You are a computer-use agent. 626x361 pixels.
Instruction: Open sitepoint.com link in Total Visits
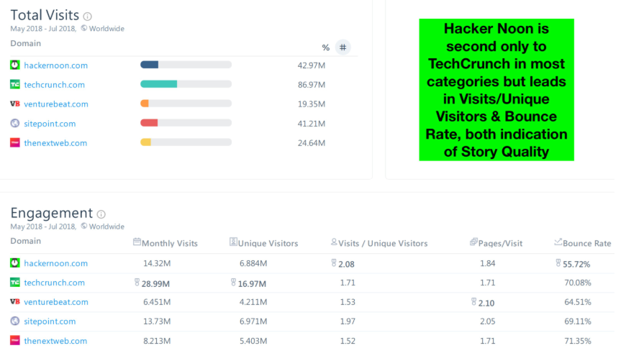click(50, 124)
